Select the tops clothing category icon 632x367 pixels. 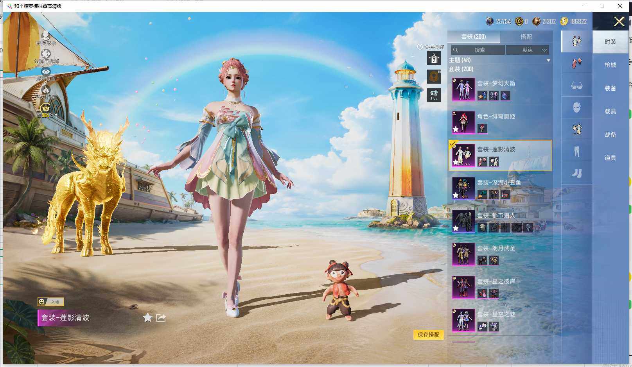576,129
